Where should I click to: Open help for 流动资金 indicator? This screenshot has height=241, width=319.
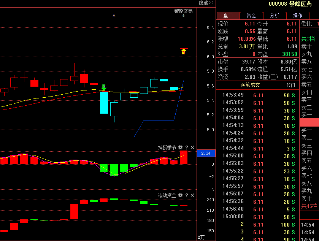tap(187, 195)
